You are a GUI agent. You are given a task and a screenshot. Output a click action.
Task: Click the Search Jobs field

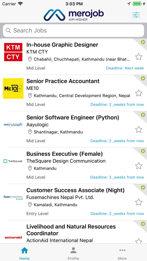[x=73, y=30]
